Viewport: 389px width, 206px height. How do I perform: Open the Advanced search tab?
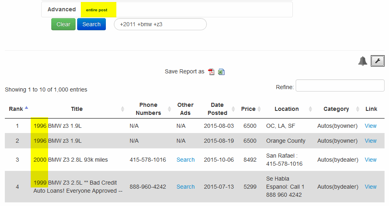pos(61,9)
